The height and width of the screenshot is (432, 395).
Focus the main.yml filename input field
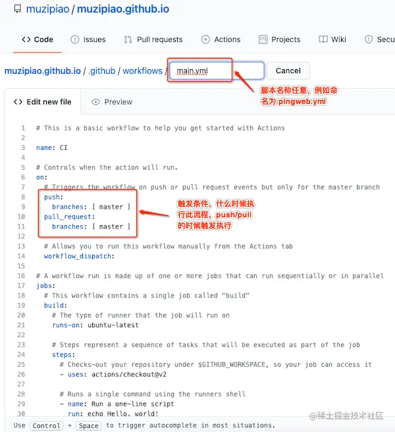coord(217,71)
